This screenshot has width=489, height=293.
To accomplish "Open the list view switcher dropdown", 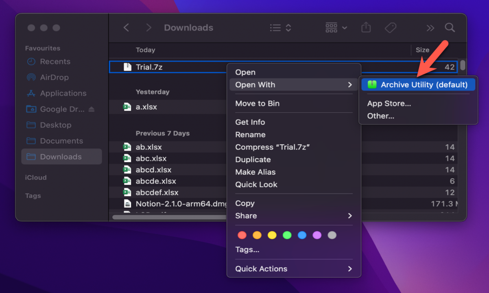I will pos(281,28).
